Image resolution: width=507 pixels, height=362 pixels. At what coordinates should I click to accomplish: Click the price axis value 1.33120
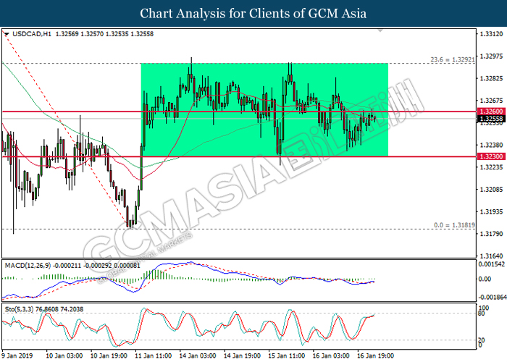[491, 34]
